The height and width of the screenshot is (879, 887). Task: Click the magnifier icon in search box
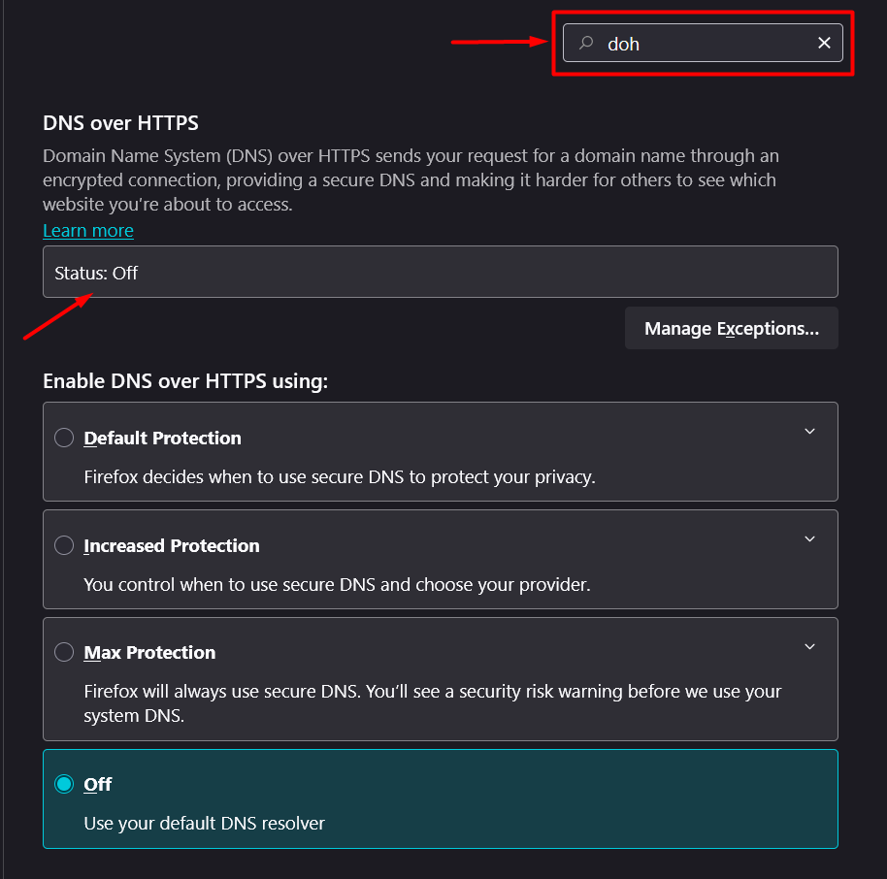click(x=586, y=43)
